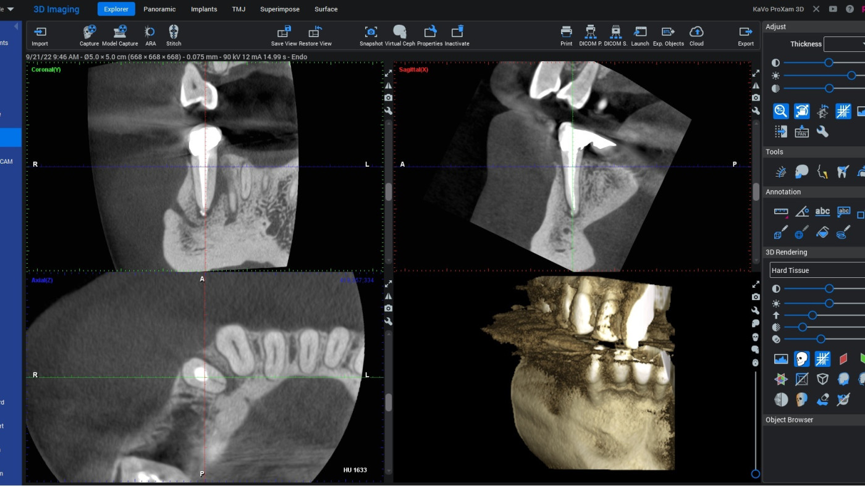Image resolution: width=865 pixels, height=486 pixels.
Task: Select the angle measurement annotation tool
Action: tap(802, 212)
